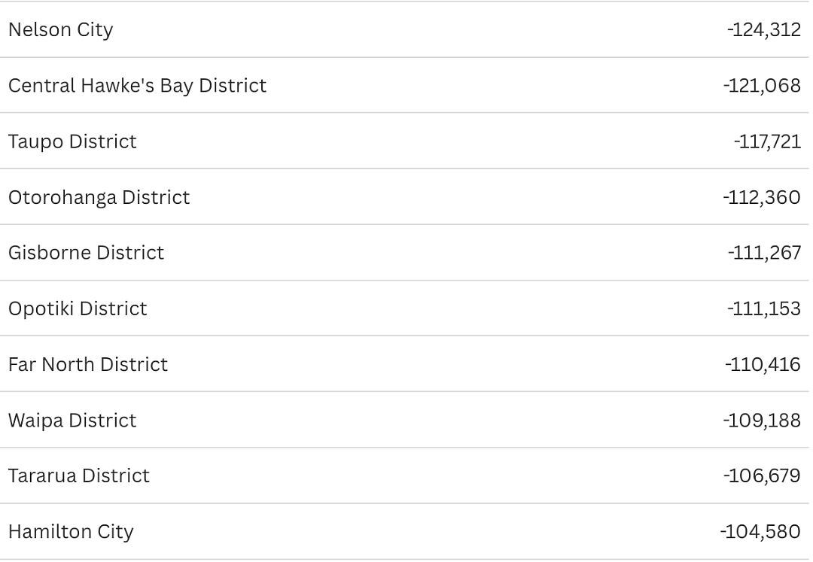Select the Central Hawke's Bay District row label

(138, 86)
